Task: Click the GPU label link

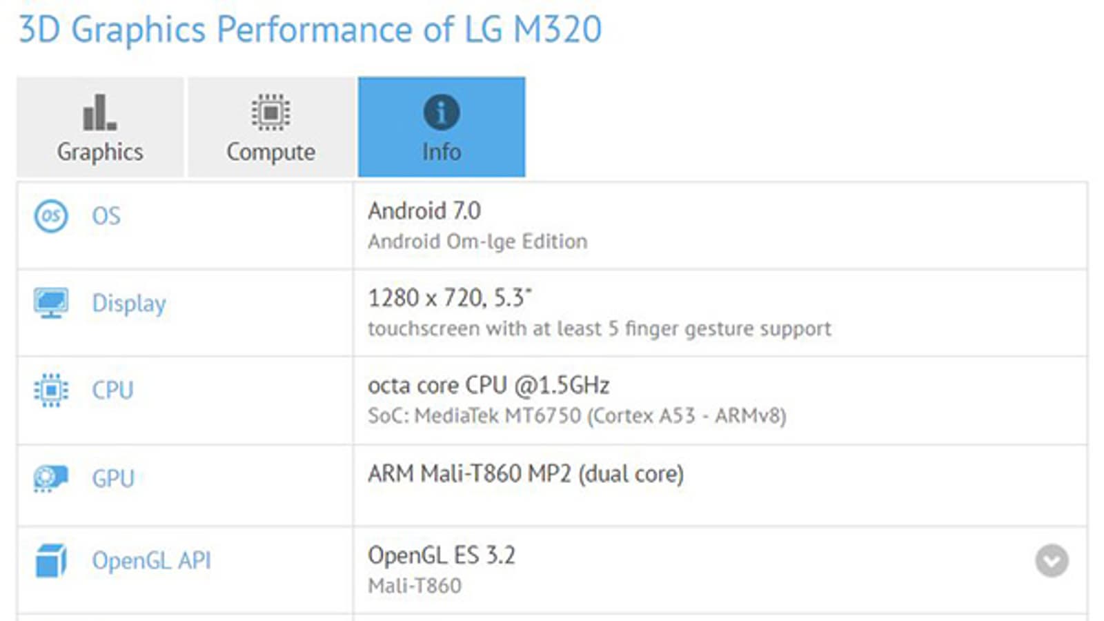Action: tap(113, 478)
